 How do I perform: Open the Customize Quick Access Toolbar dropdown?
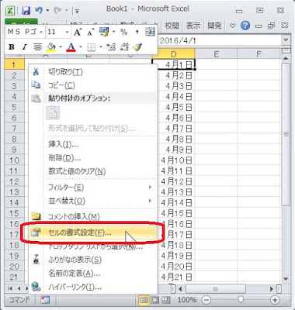[77, 11]
